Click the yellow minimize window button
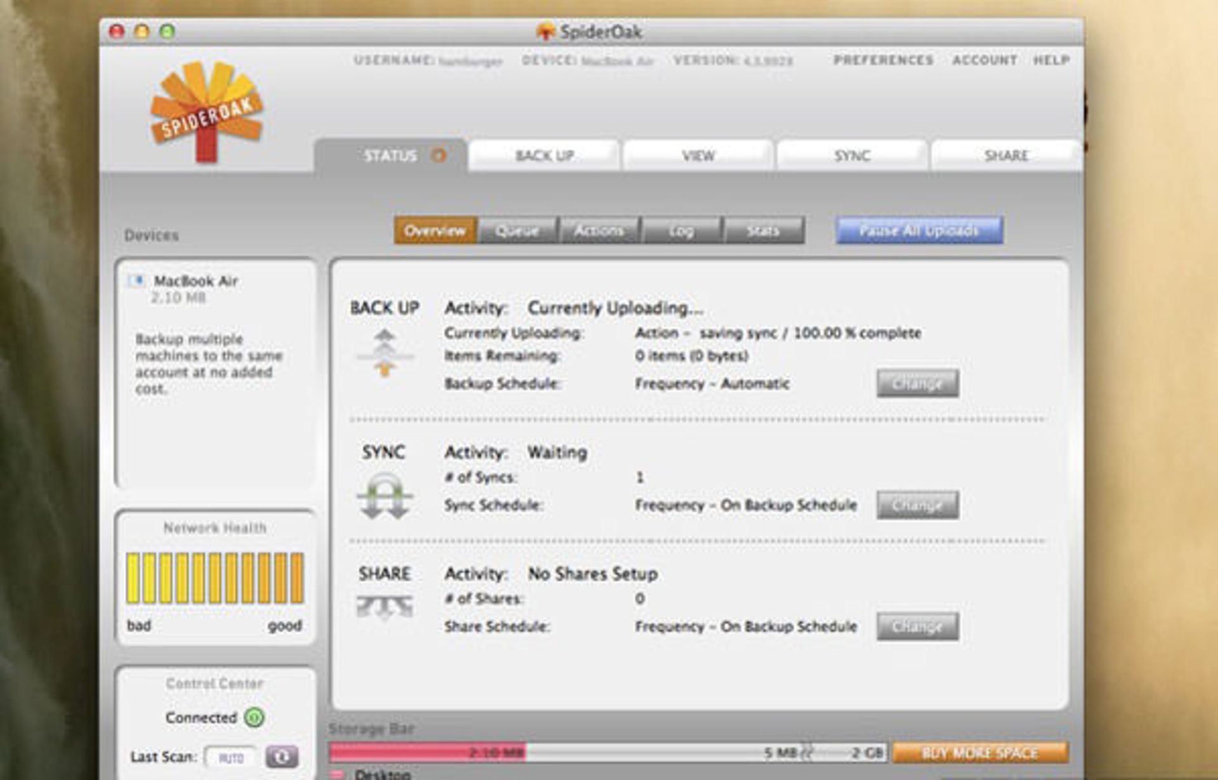 point(141,30)
